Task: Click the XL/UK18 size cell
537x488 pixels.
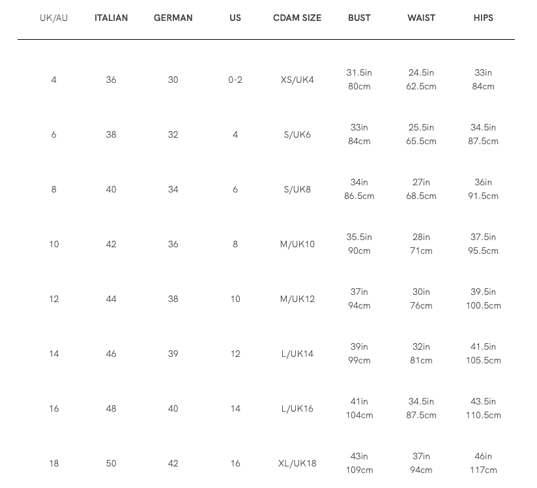Action: pos(297,464)
